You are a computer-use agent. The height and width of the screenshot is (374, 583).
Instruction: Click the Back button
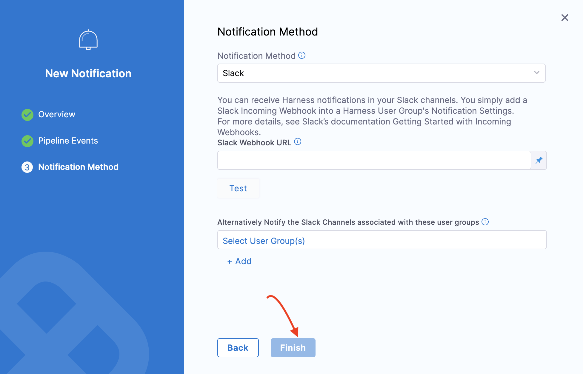(x=238, y=348)
